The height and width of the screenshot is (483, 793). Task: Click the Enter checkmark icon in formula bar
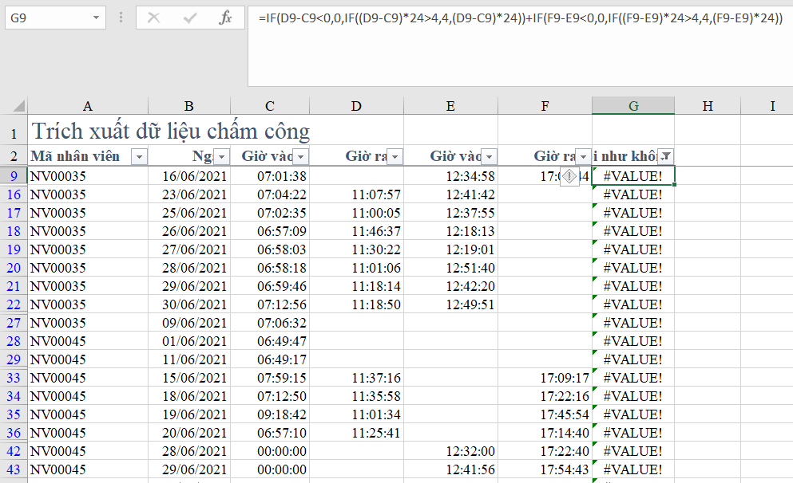190,17
